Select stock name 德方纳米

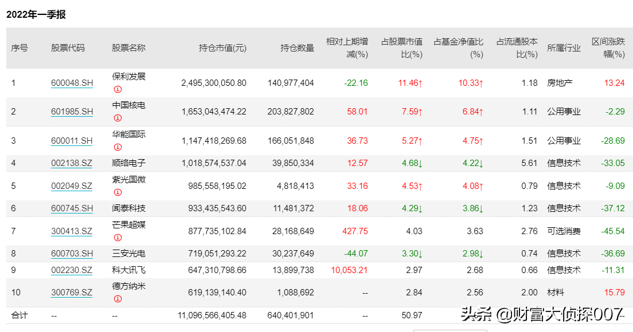[129, 286]
